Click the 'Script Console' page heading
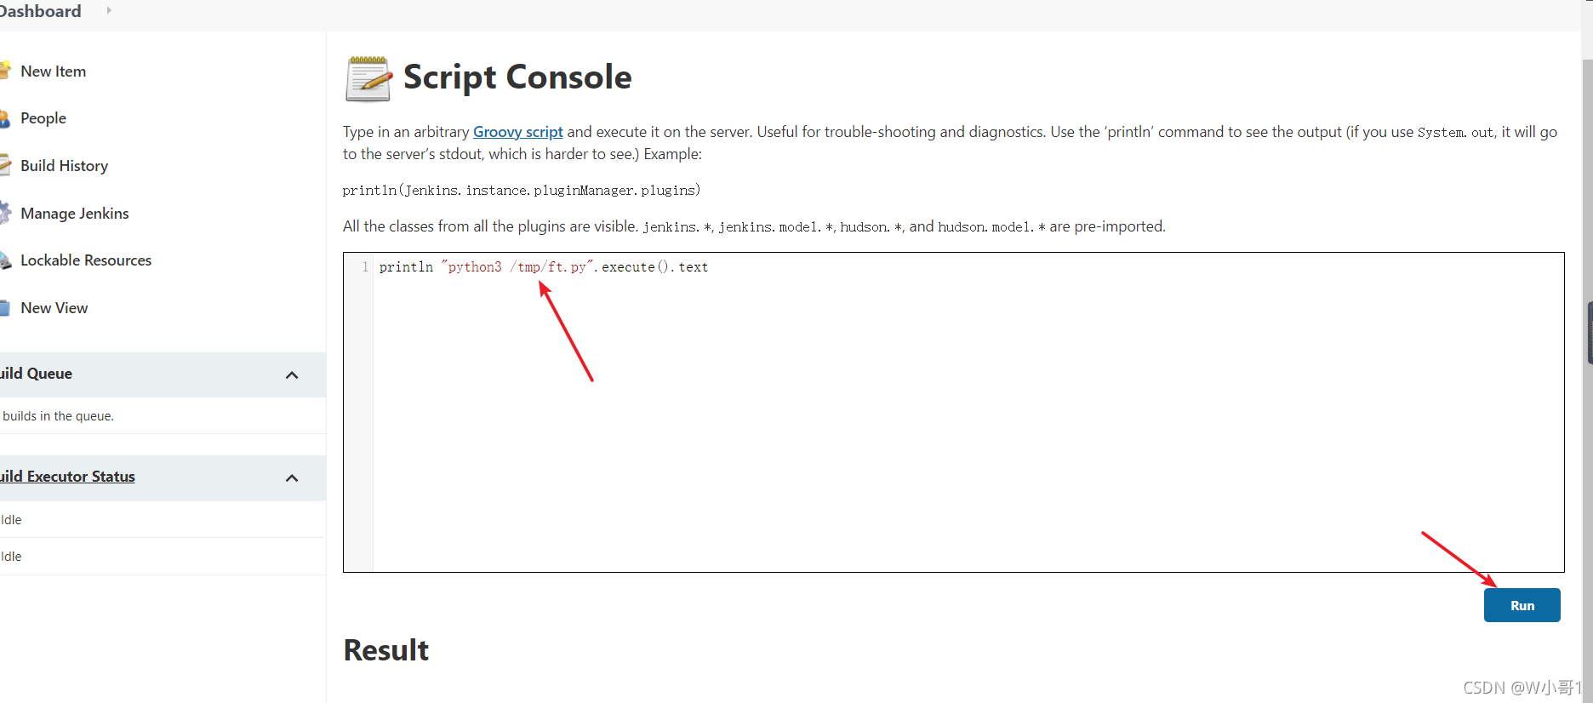 tap(517, 77)
